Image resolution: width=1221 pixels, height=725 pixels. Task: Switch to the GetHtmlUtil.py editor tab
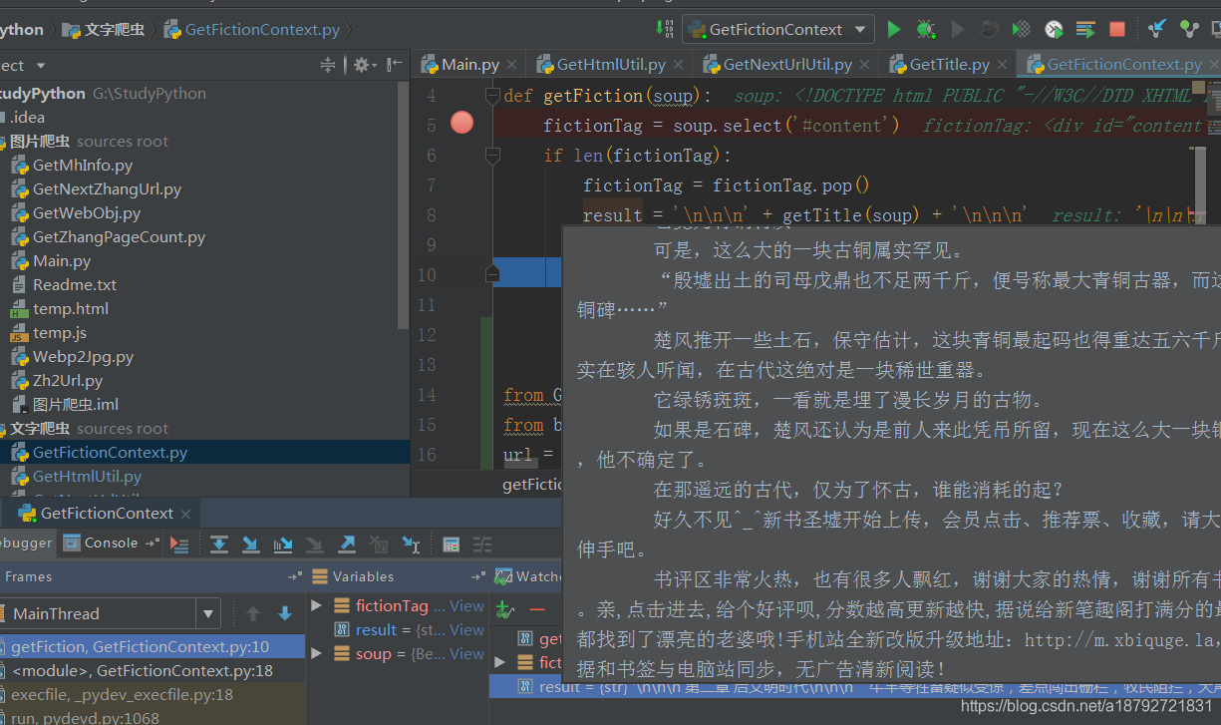611,64
